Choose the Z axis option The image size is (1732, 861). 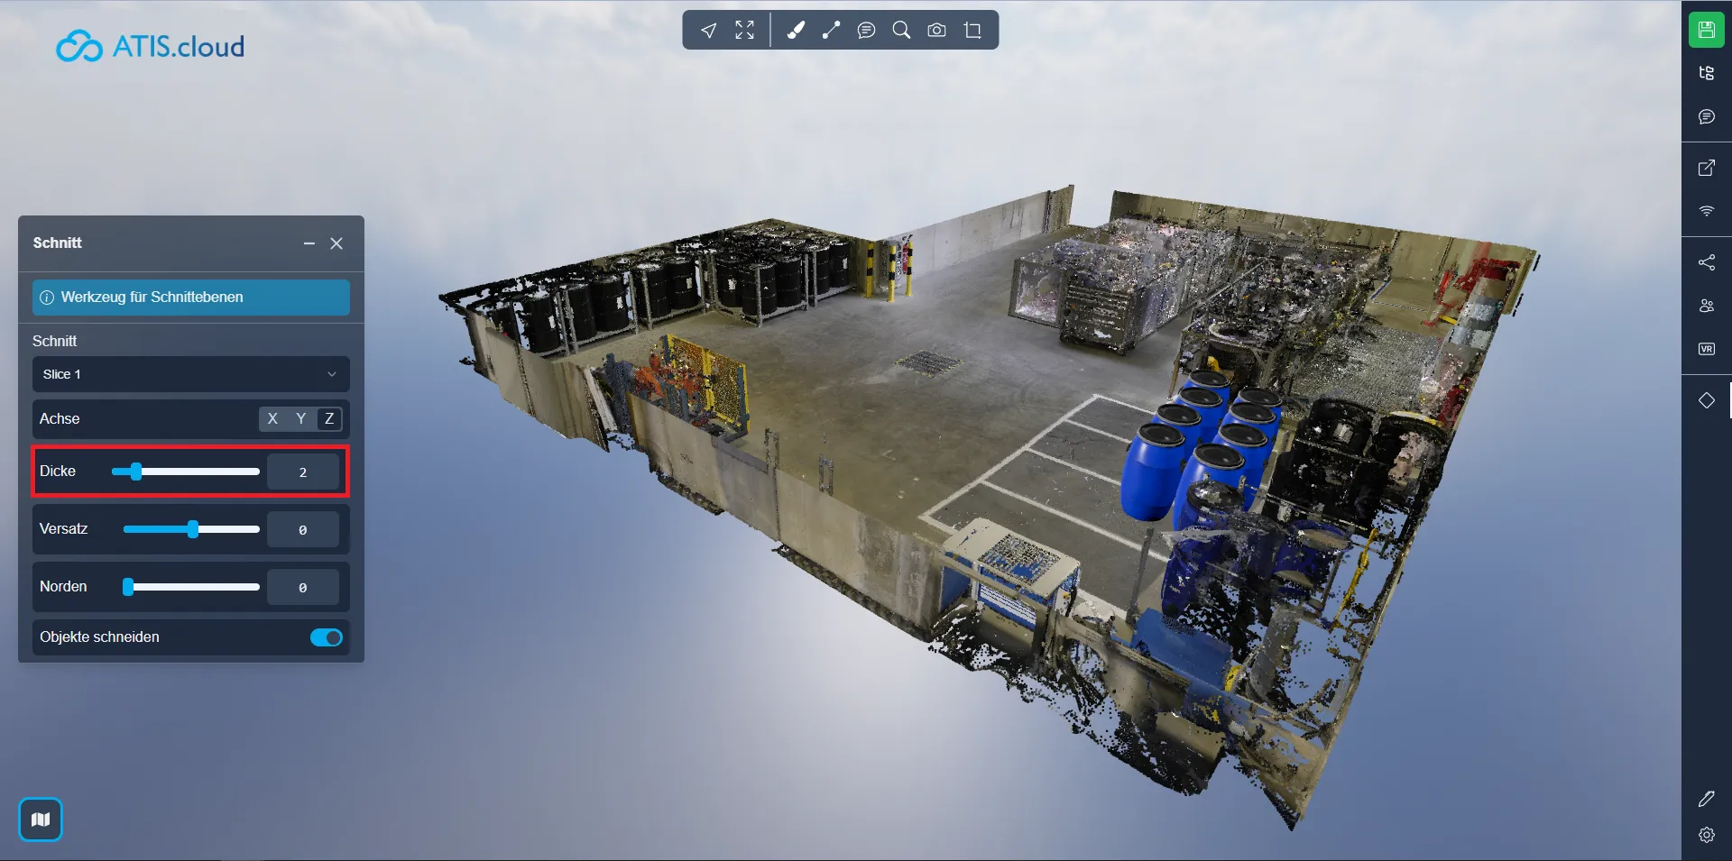(329, 418)
